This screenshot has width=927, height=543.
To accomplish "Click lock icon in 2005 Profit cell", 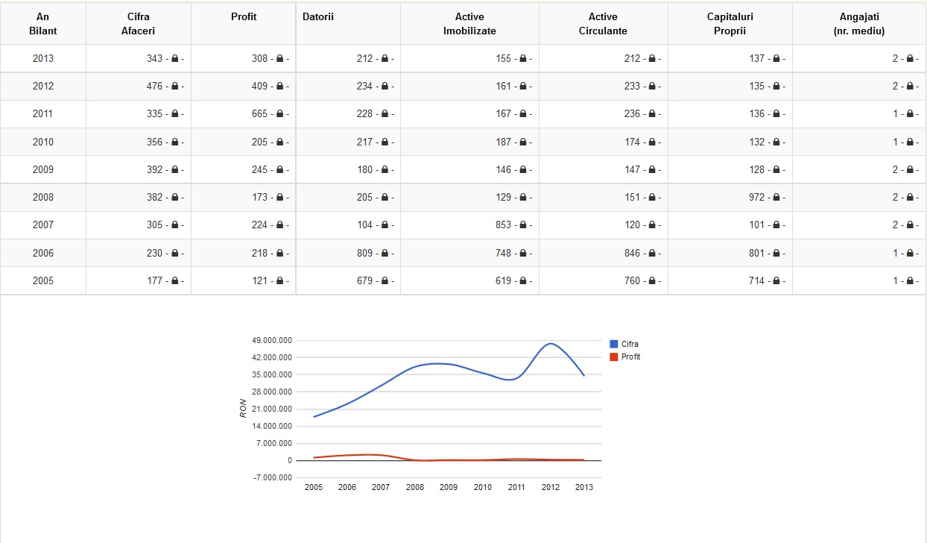I will [280, 281].
